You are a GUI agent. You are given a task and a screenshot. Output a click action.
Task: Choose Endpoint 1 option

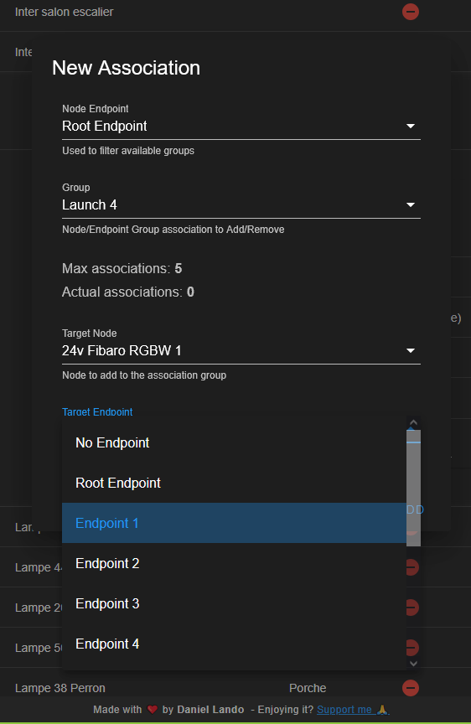(234, 523)
